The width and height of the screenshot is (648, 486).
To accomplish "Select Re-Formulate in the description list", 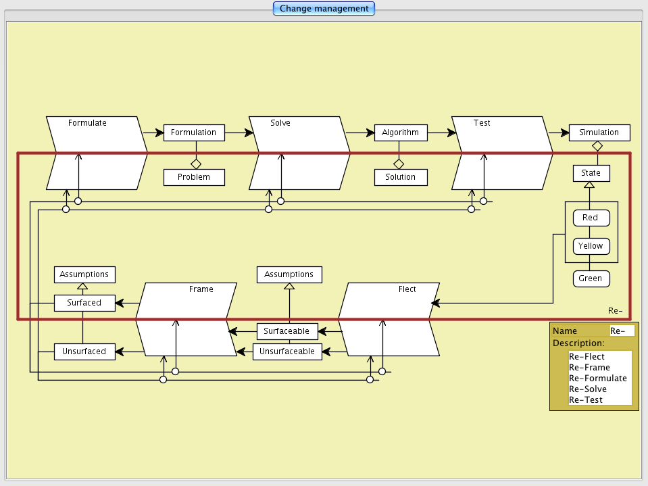I will pyautogui.click(x=598, y=379).
